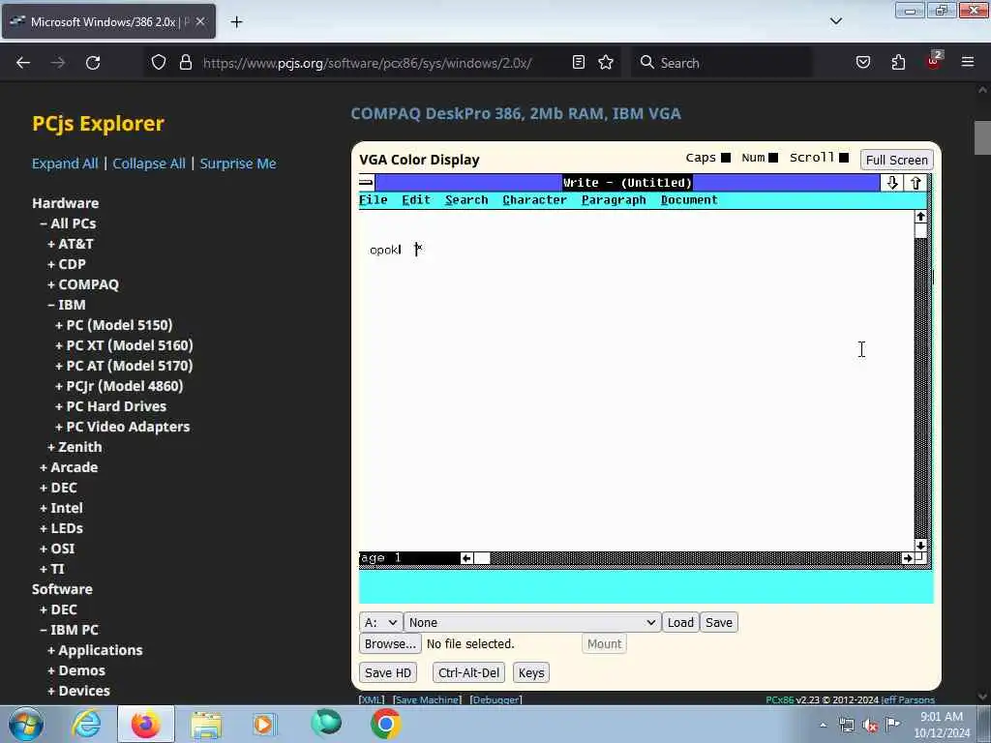Open the Pocket save icon

pos(863,62)
